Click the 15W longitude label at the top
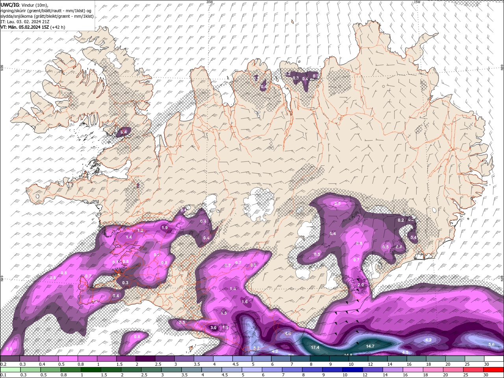The width and height of the screenshot is (504, 378). [417, 2]
